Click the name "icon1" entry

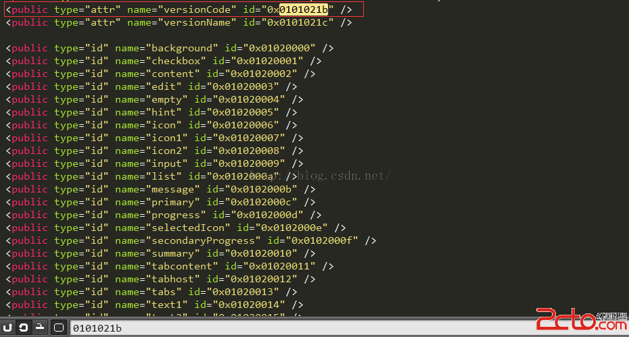pyautogui.click(x=166, y=138)
